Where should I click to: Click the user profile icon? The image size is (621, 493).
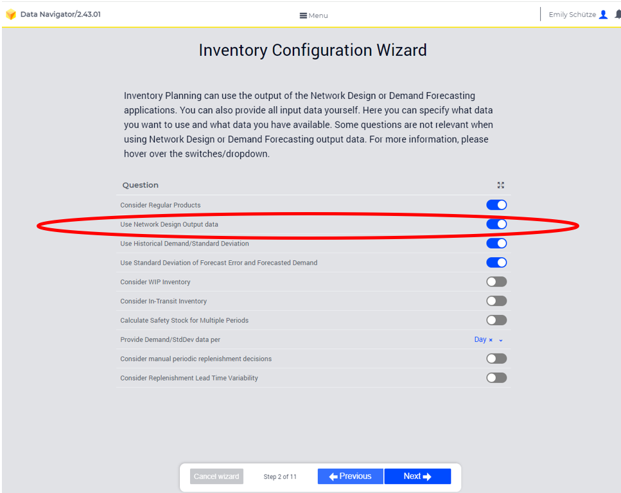tap(603, 15)
